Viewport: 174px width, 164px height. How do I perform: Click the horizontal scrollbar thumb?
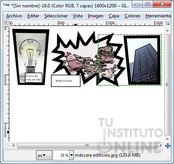point(87,146)
